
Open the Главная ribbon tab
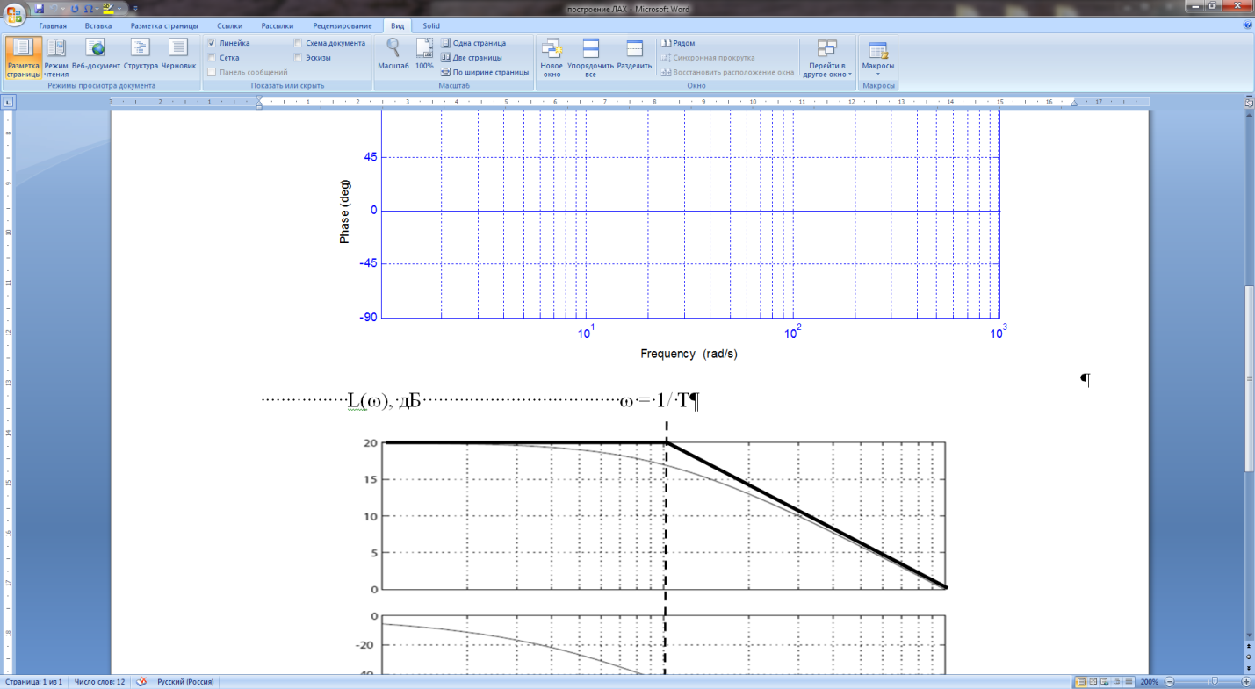[53, 26]
